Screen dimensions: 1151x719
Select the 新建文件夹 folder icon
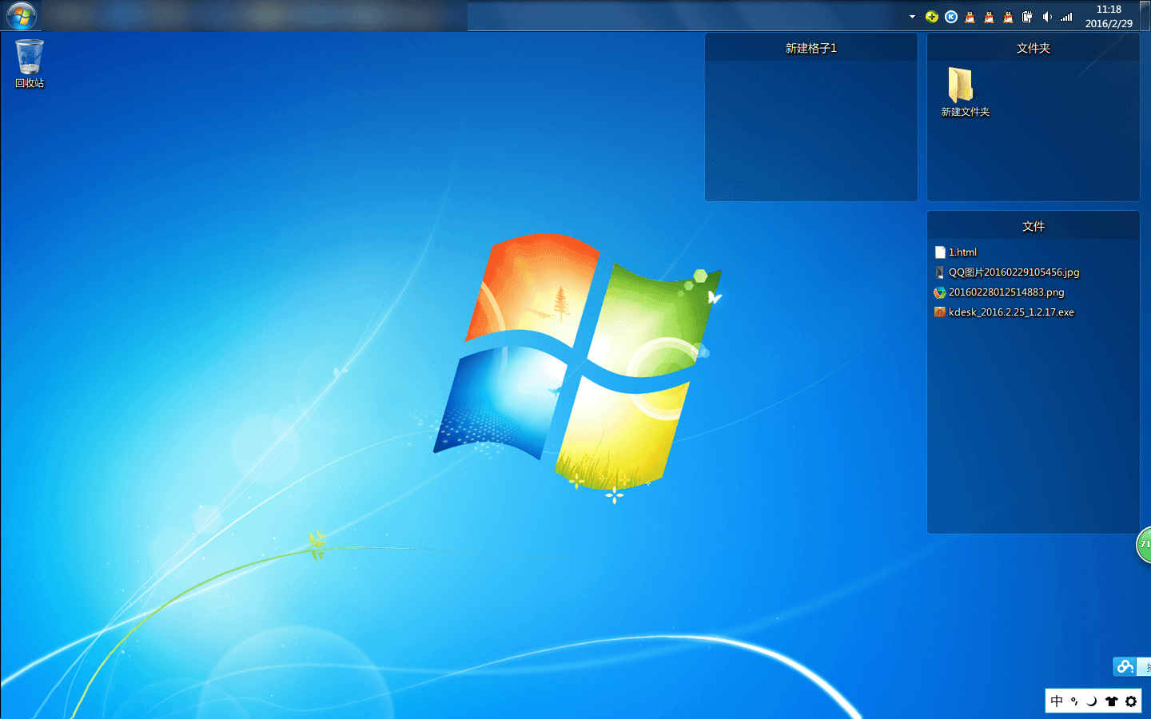[965, 92]
